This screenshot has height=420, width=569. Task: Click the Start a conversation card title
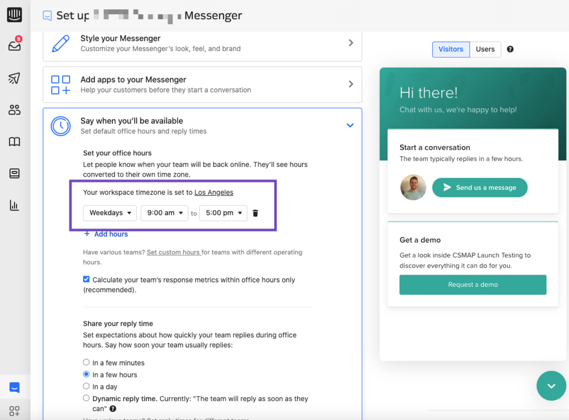pos(435,147)
